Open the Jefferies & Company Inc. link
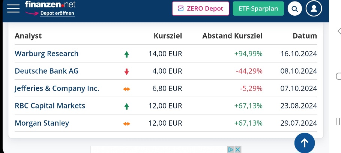The height and width of the screenshot is (153, 341). 57,89
